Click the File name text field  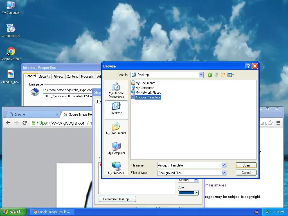click(189, 165)
